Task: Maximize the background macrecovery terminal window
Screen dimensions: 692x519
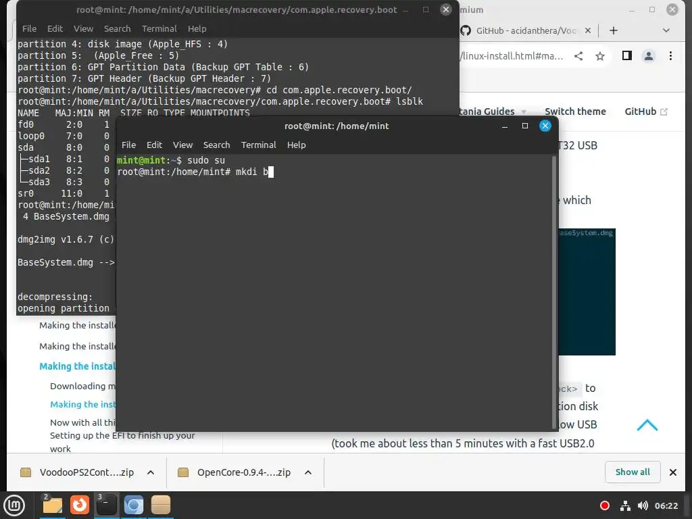Action: (426, 9)
